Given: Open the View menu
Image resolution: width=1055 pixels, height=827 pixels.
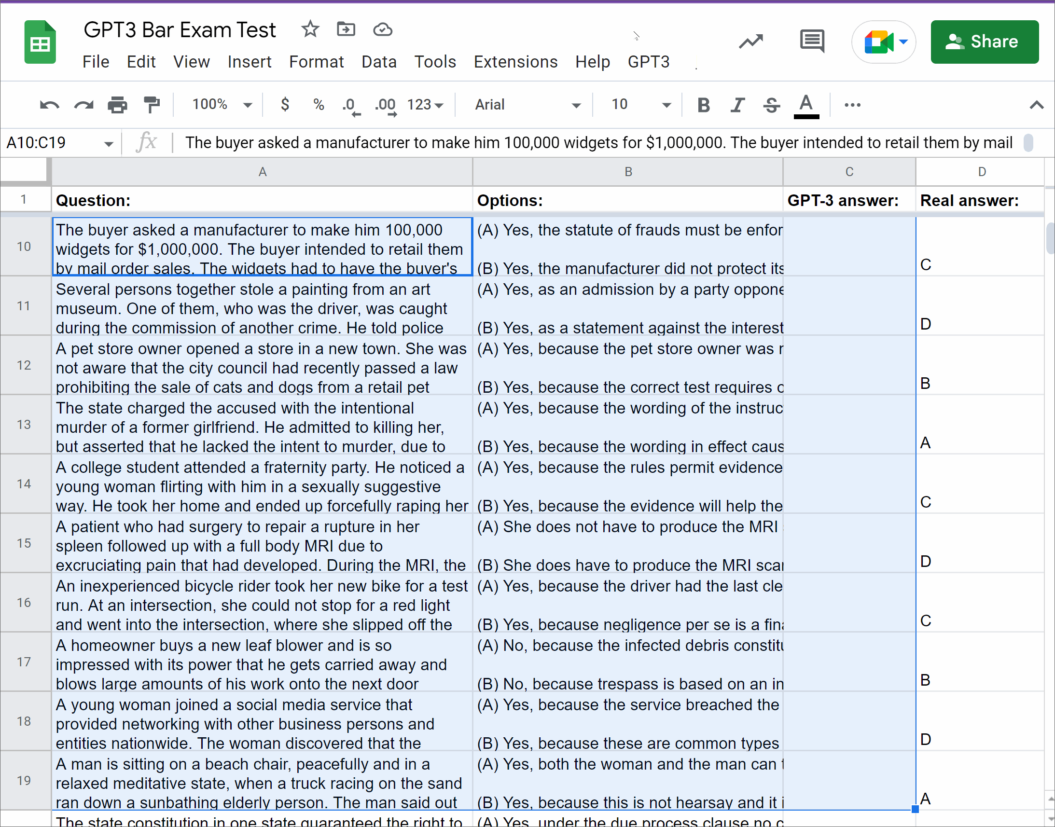Looking at the screenshot, I should [x=191, y=62].
